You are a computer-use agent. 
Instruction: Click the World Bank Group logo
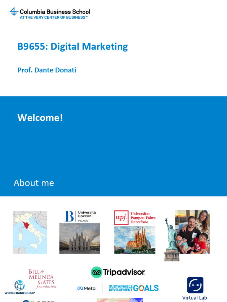point(20,287)
